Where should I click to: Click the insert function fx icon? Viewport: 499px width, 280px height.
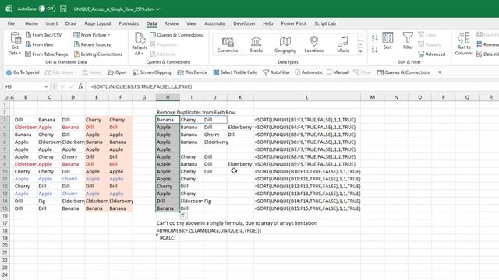click(80, 86)
